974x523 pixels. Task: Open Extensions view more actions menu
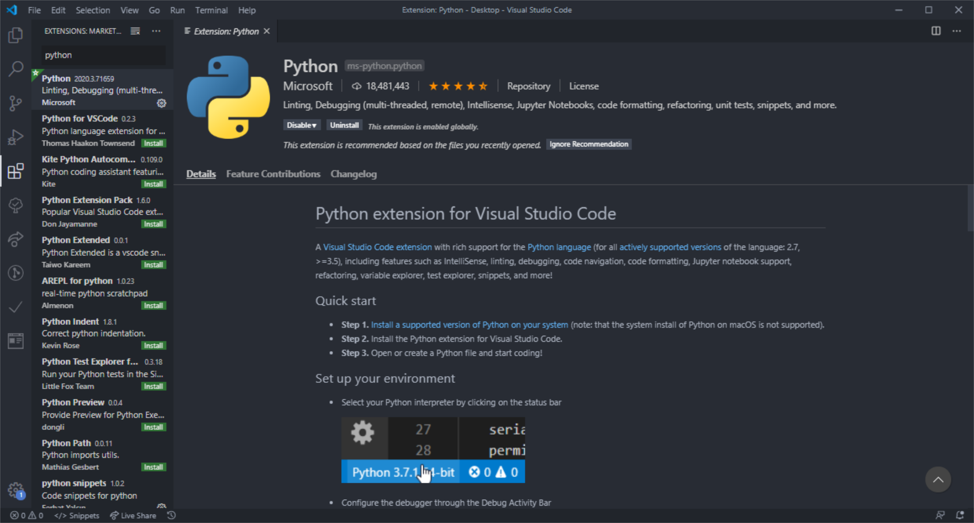pyautogui.click(x=156, y=31)
